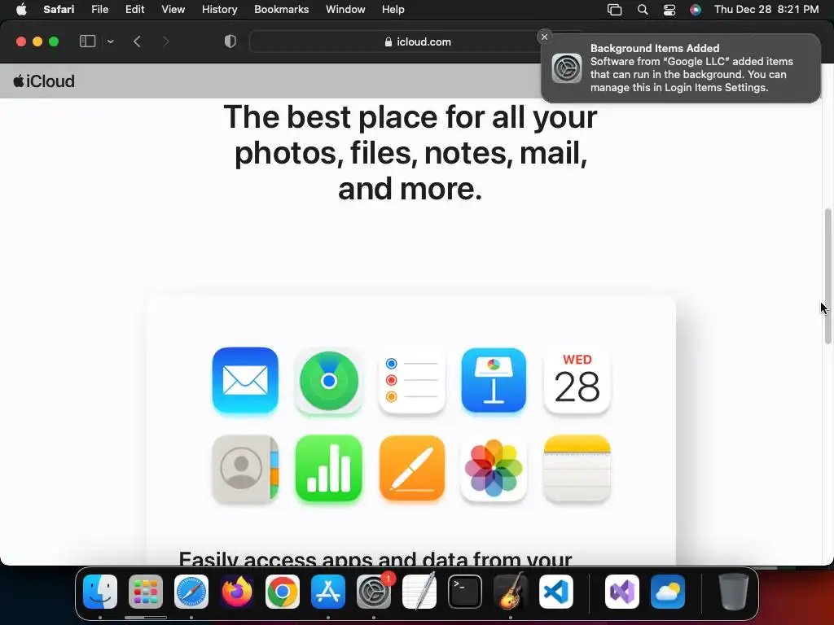Open the Edit menu
The image size is (834, 625).
coord(134,10)
